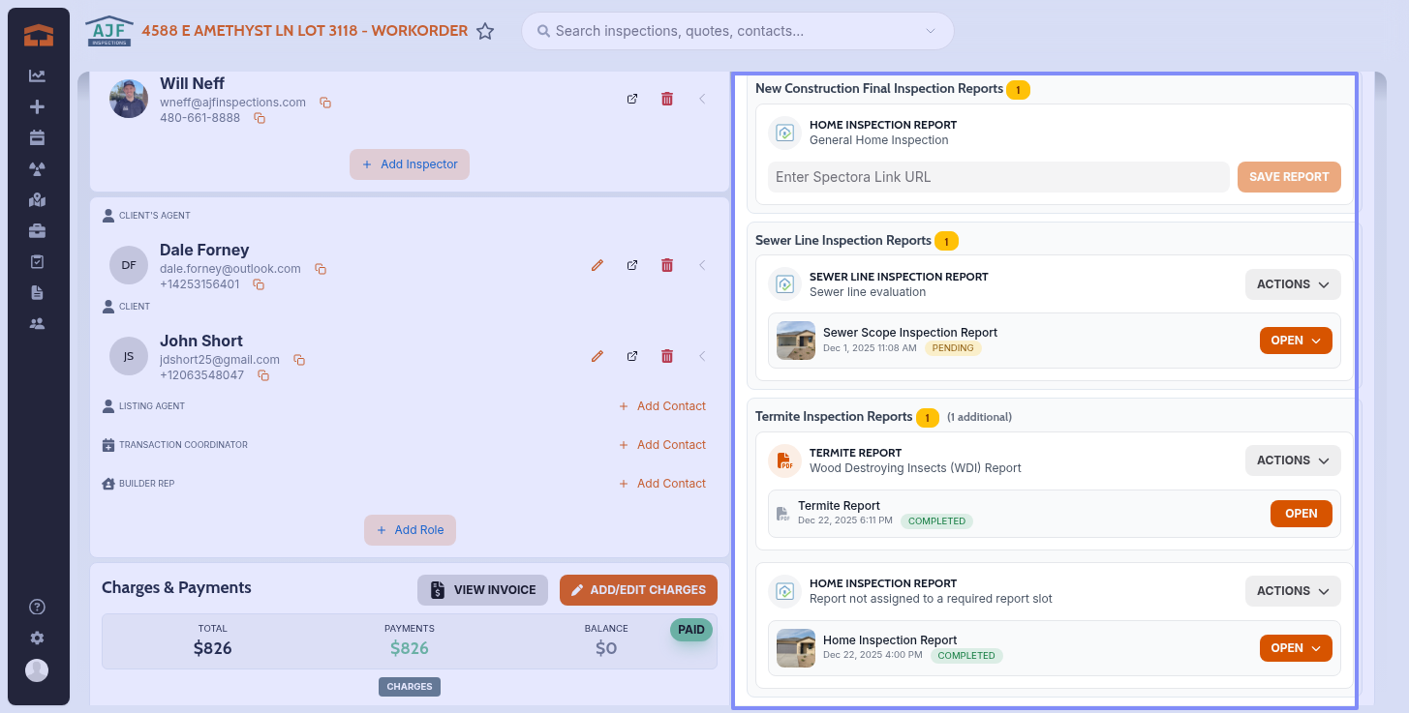Screen dimensions: 1409x713
Task: Copy Will Neff's email address
Action: [x=326, y=103]
